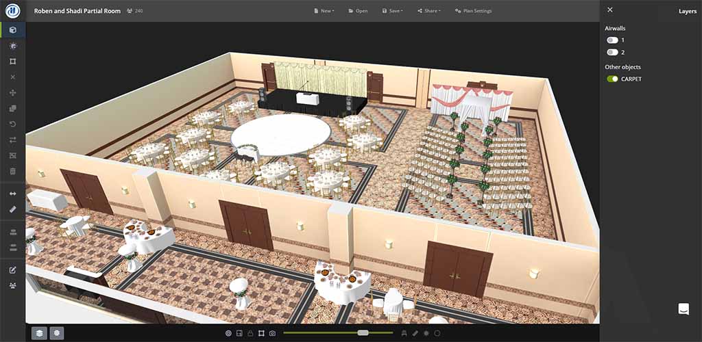Click the black stage with white podium
Viewport: 702px width, 342px height.
point(312,101)
